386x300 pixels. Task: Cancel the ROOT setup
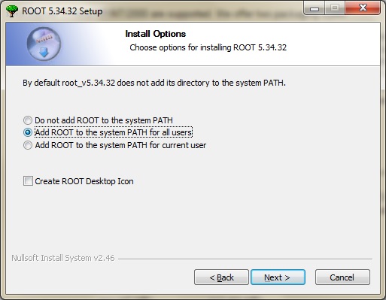pos(342,277)
